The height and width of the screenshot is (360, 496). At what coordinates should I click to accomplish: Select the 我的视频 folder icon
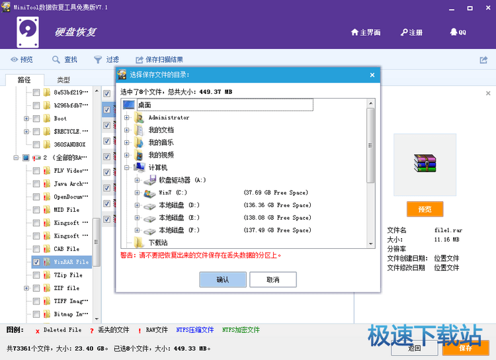tap(139, 155)
